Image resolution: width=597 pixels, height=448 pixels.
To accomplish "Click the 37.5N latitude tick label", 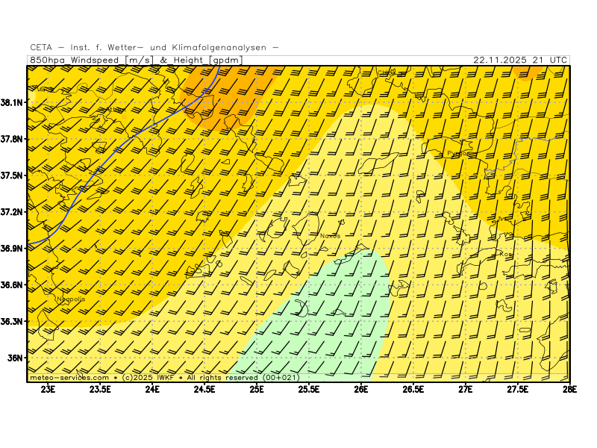I will pos(13,175).
